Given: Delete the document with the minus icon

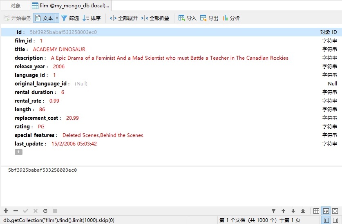Looking at the screenshot, I should point(16,211).
